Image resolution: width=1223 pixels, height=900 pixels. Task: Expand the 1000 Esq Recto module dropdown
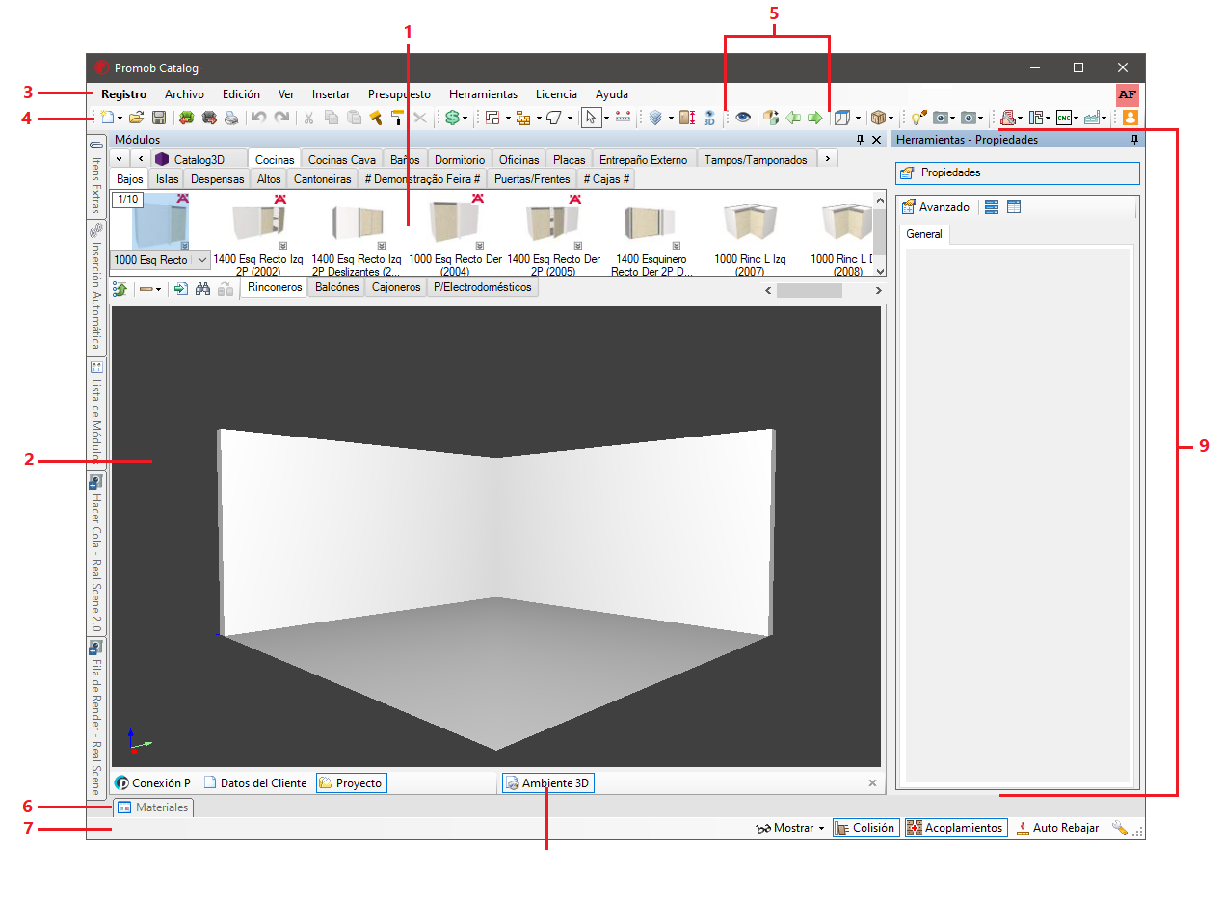click(x=202, y=260)
